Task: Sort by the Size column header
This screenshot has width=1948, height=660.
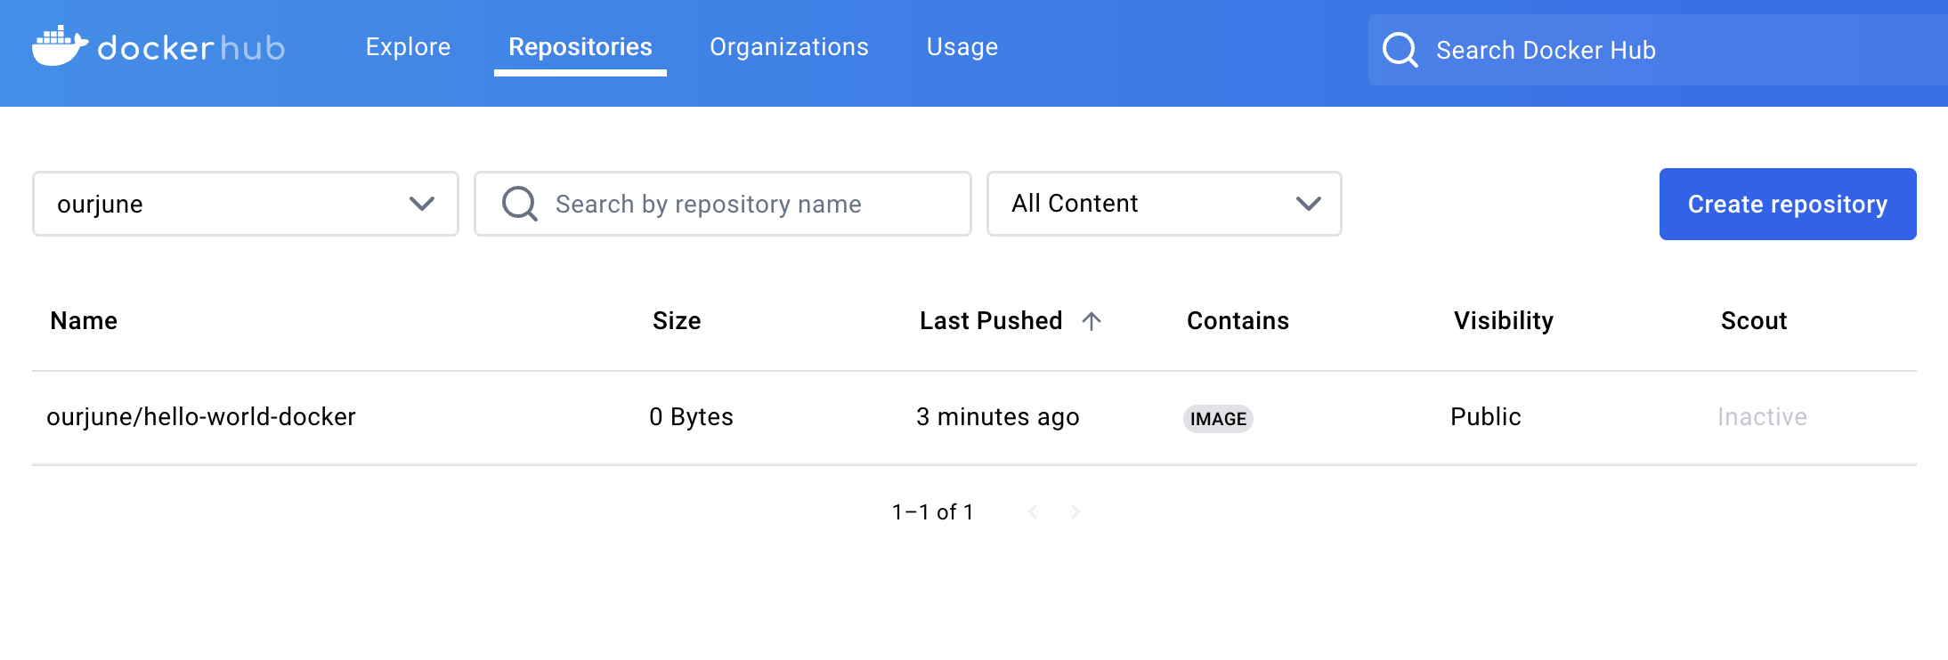Action: (677, 320)
